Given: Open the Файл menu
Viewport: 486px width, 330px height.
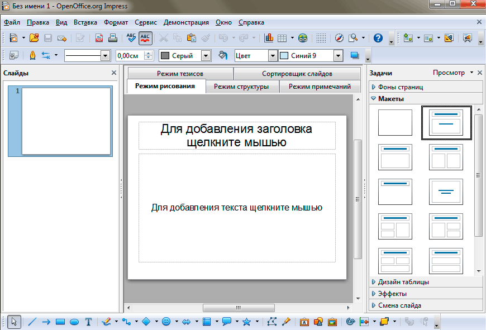Looking at the screenshot, I should click(x=12, y=22).
